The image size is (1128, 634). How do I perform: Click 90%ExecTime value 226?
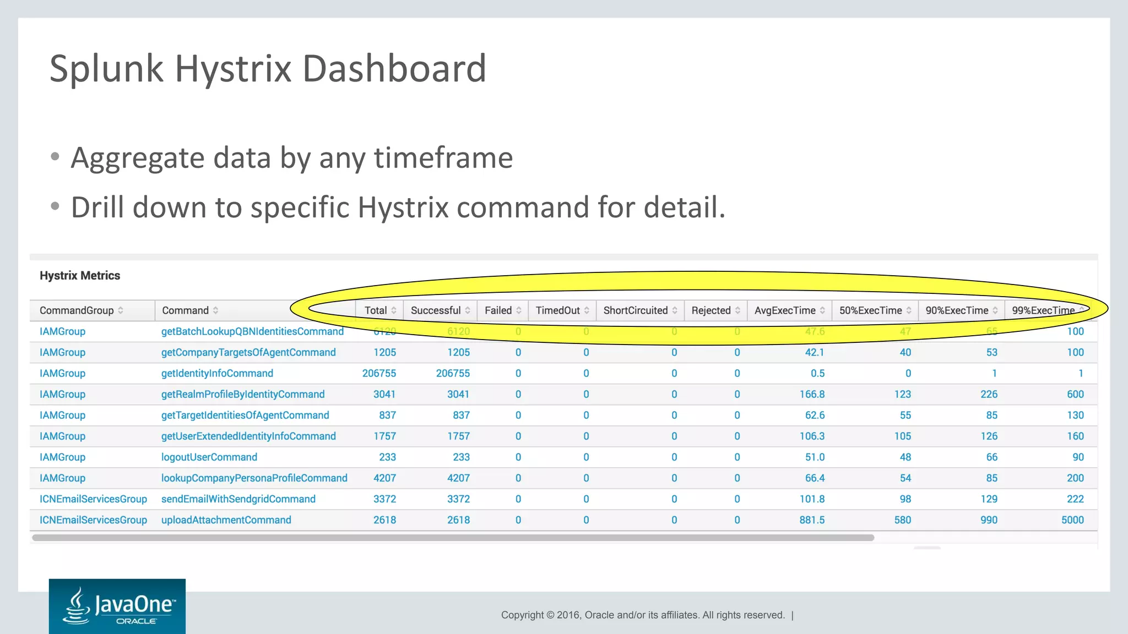click(x=989, y=394)
